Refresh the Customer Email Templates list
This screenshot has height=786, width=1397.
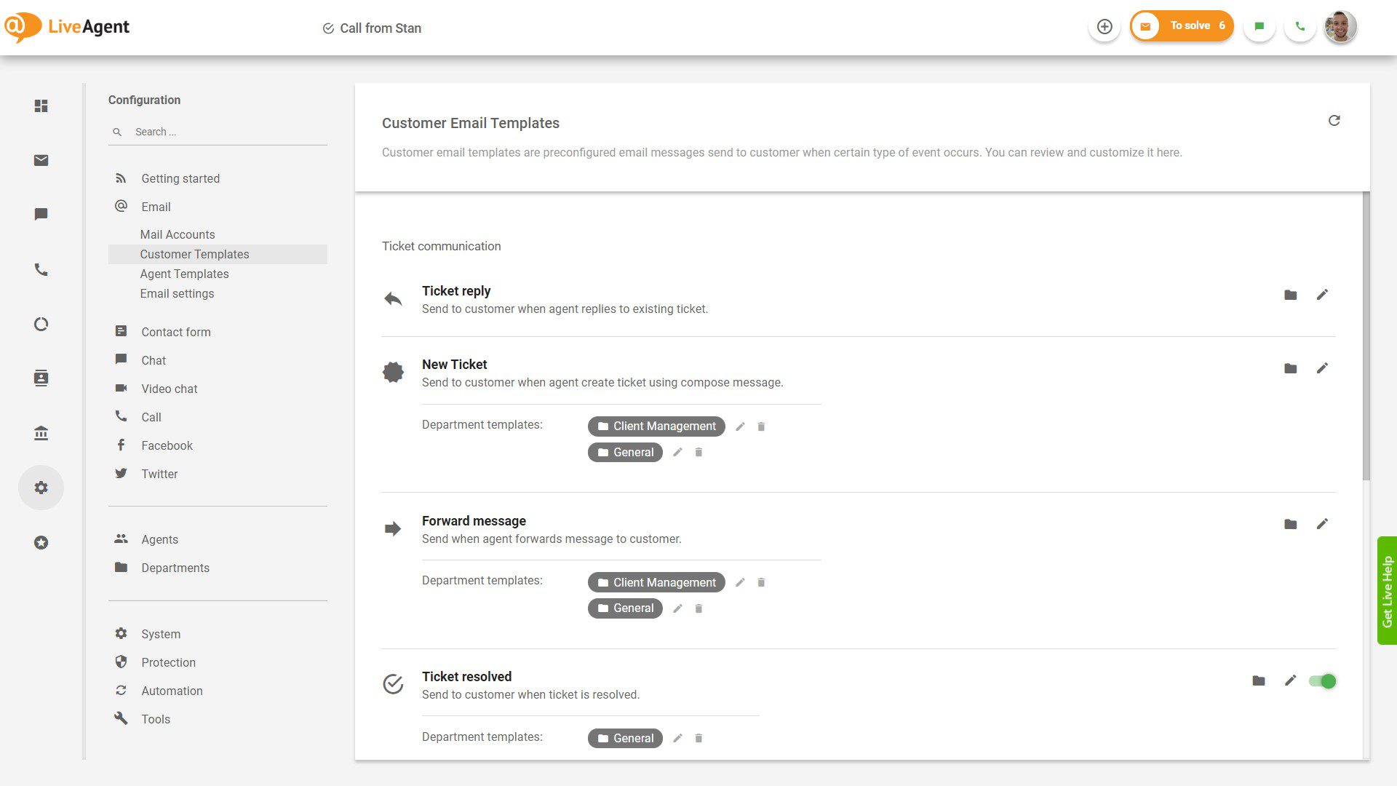click(1334, 121)
